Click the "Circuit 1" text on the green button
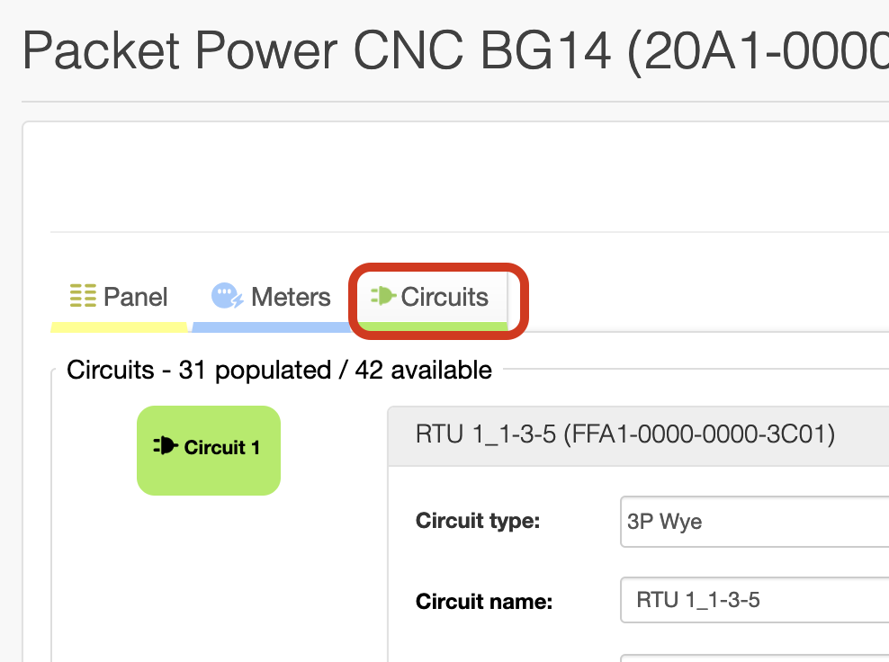889x662 pixels. click(221, 447)
